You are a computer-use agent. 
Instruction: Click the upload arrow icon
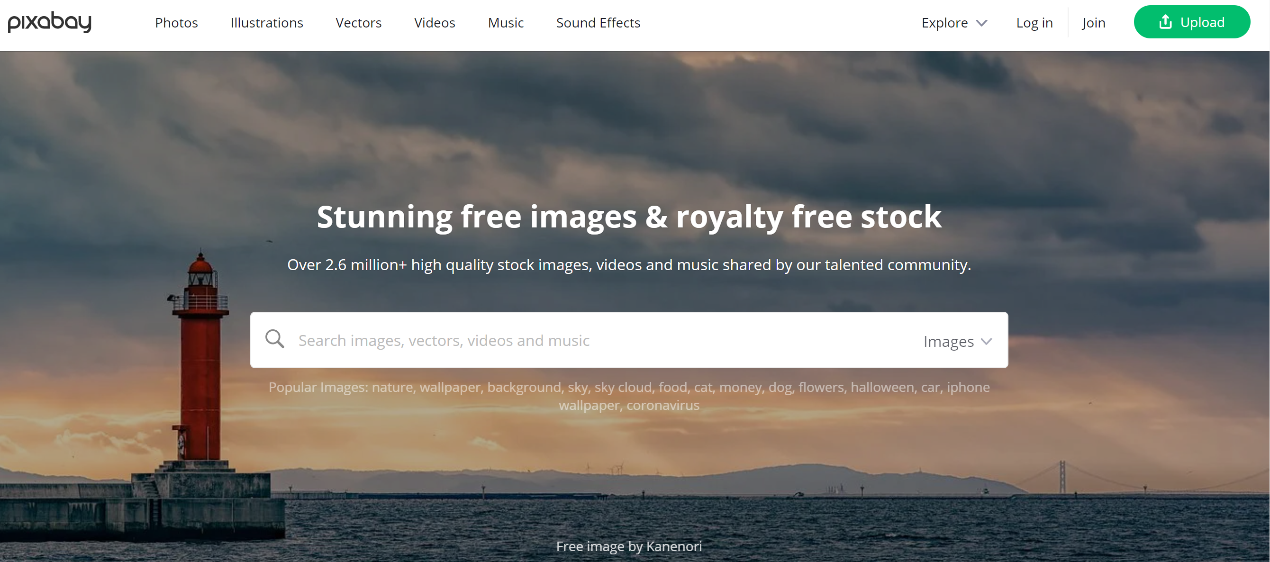point(1165,22)
